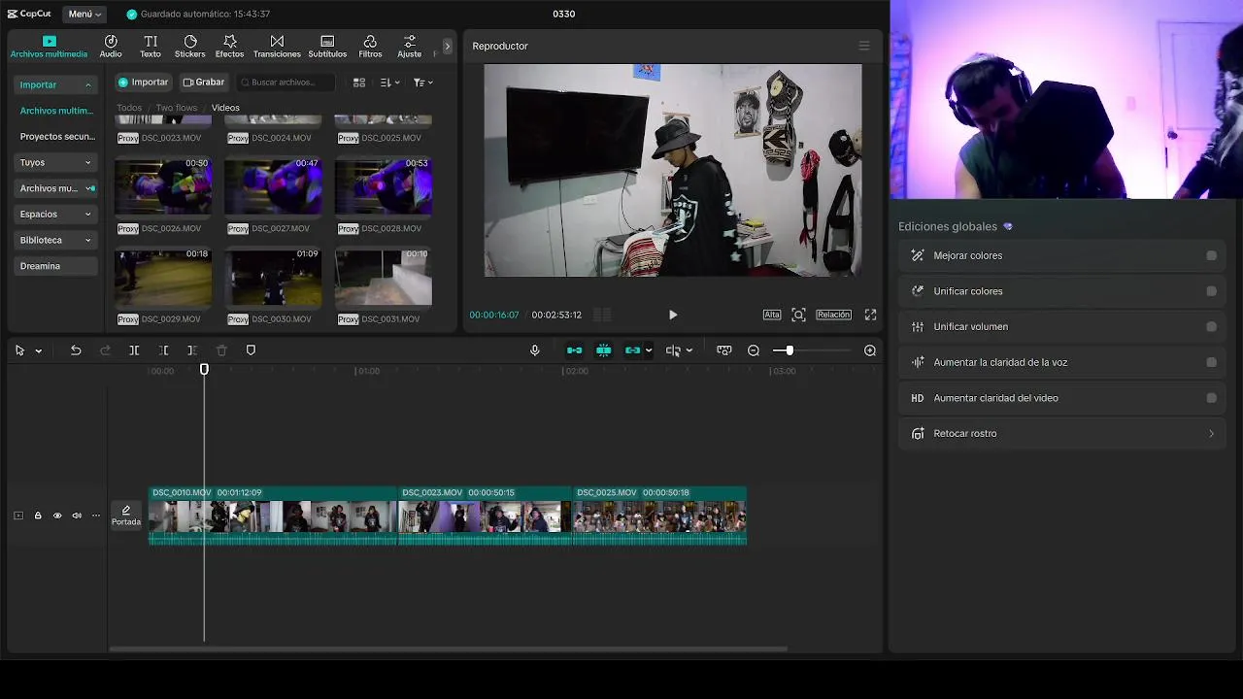Open the Reproductor panel menu
The image size is (1243, 699).
[x=864, y=46]
